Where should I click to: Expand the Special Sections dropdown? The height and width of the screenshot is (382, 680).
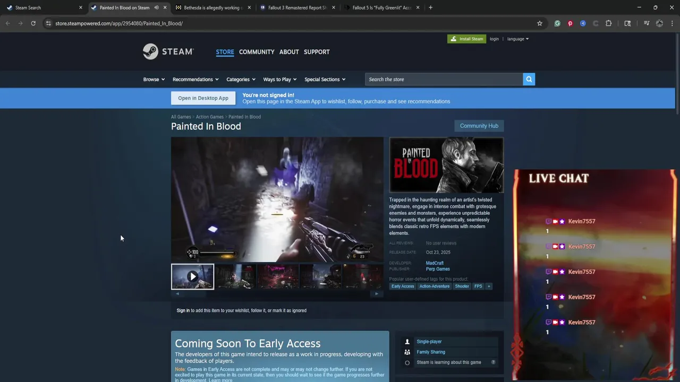[325, 79]
